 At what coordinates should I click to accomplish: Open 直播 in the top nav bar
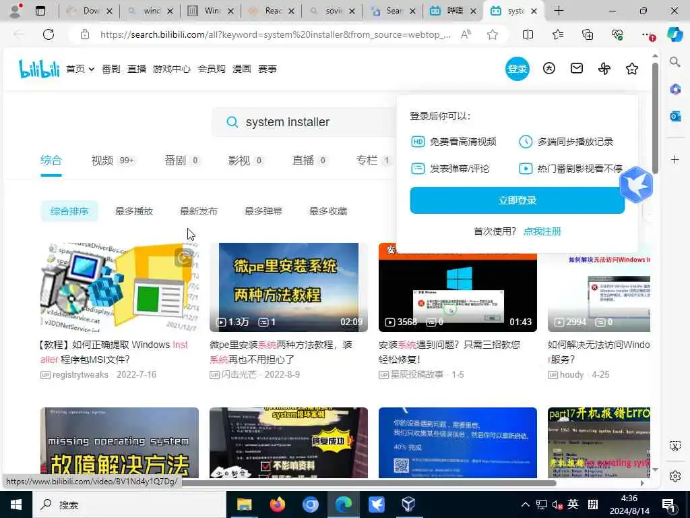[137, 69]
